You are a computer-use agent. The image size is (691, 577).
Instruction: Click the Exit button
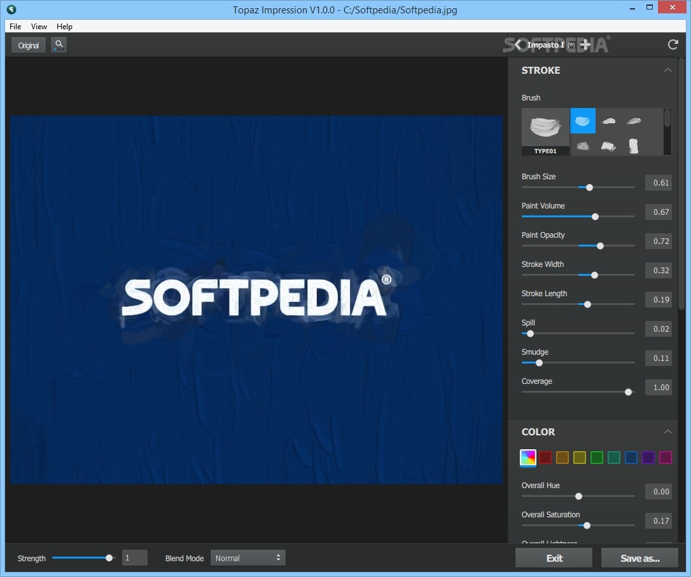tap(554, 558)
